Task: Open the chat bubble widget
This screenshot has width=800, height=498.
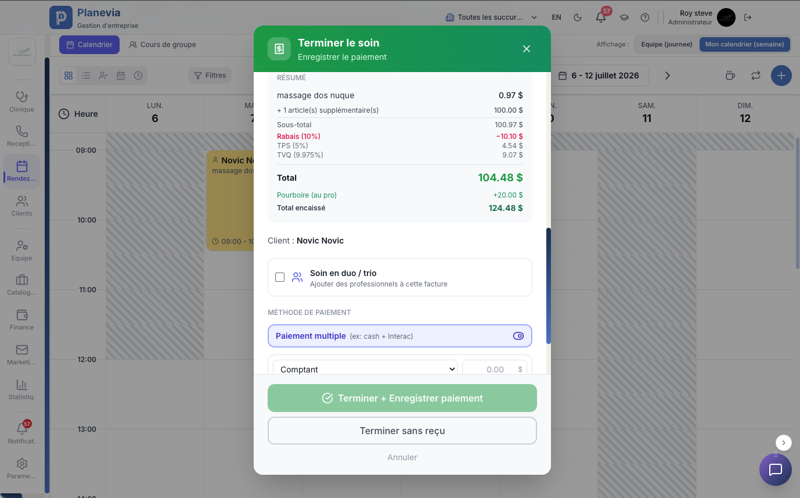Action: pyautogui.click(x=776, y=470)
